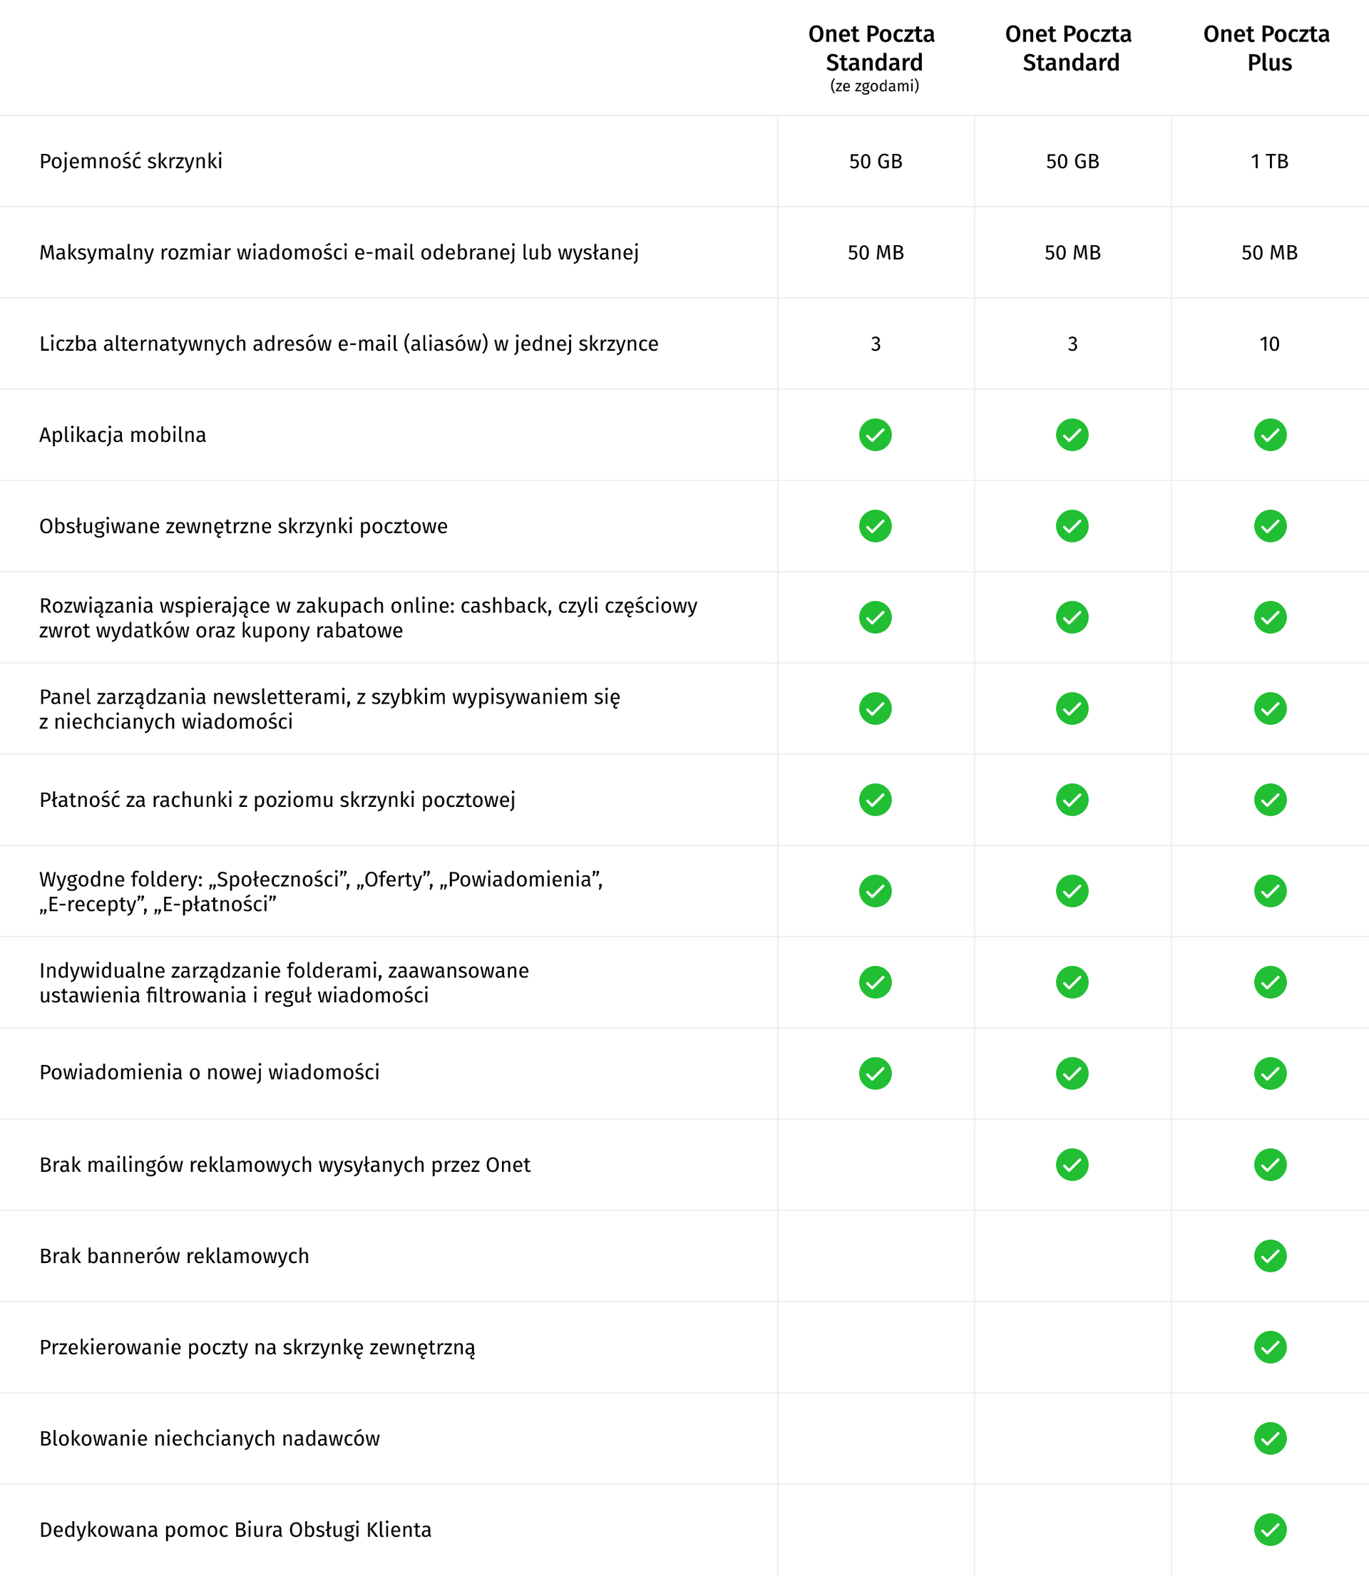Click Przekierowanie poczty na skrzynkę zewnętrzną checkmark

pyautogui.click(x=1270, y=1347)
